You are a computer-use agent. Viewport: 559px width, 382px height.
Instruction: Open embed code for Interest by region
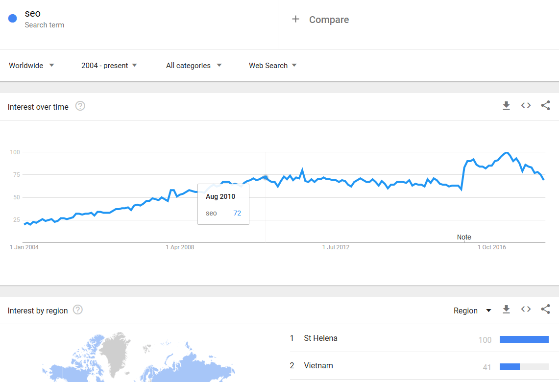pos(526,310)
